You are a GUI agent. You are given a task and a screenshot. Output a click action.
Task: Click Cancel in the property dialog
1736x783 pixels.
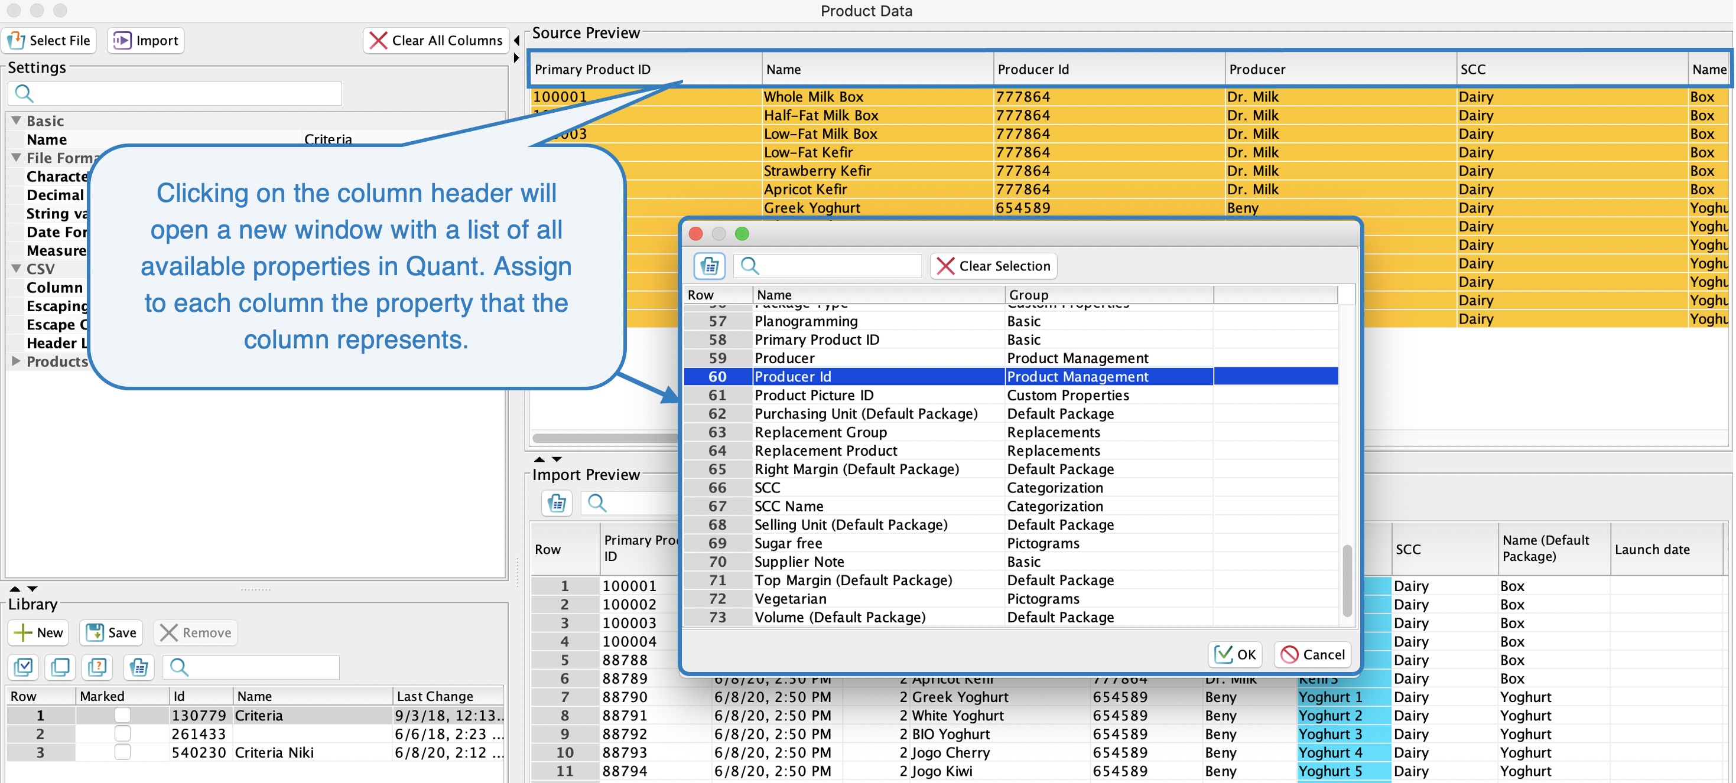1313,654
